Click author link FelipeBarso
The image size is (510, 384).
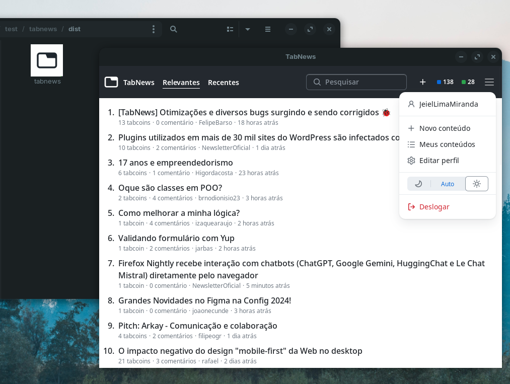coord(215,123)
